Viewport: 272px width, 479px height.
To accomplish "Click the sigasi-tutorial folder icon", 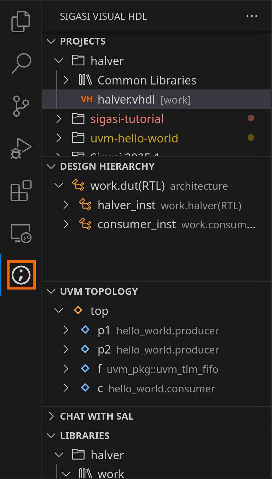I will click(x=78, y=118).
